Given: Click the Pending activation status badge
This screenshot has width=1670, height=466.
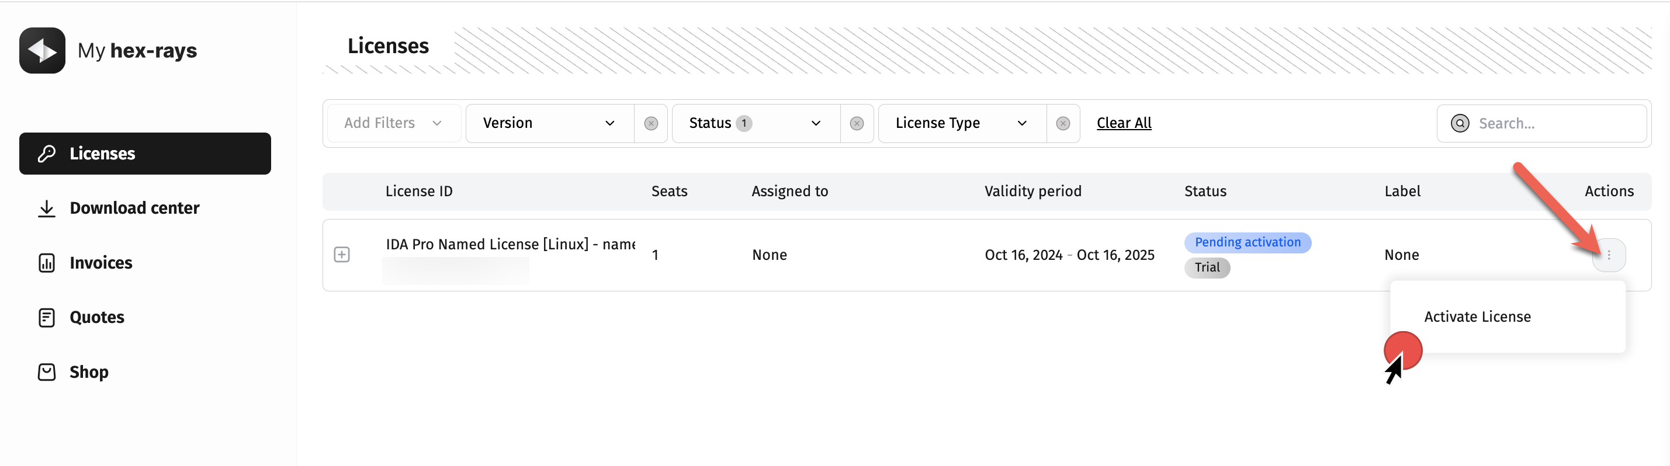Looking at the screenshot, I should 1247,242.
